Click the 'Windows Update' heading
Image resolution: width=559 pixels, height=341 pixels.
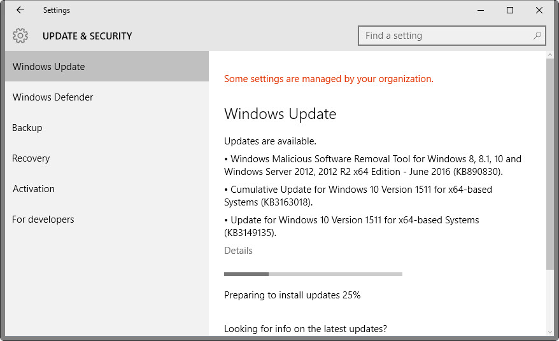pyautogui.click(x=280, y=114)
